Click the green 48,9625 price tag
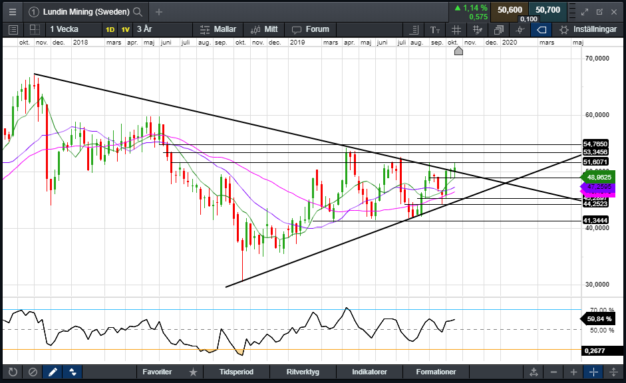 [598, 177]
